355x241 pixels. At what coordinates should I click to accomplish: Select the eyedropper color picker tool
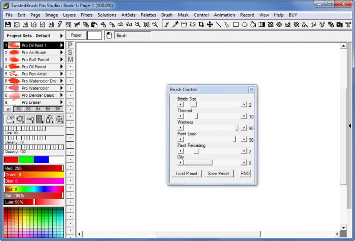(175, 24)
